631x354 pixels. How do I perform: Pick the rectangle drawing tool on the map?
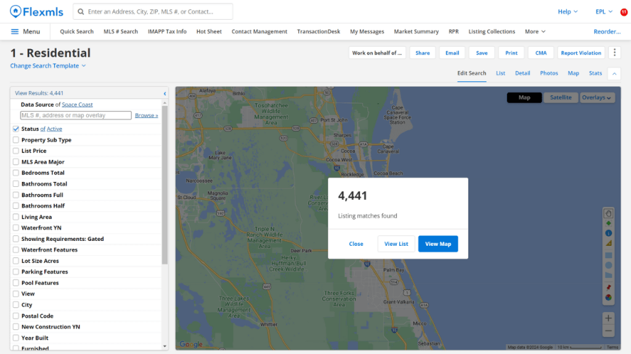click(608, 255)
